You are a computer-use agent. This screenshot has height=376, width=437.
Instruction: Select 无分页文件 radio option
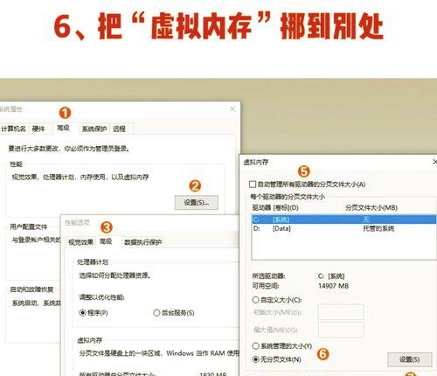point(255,359)
